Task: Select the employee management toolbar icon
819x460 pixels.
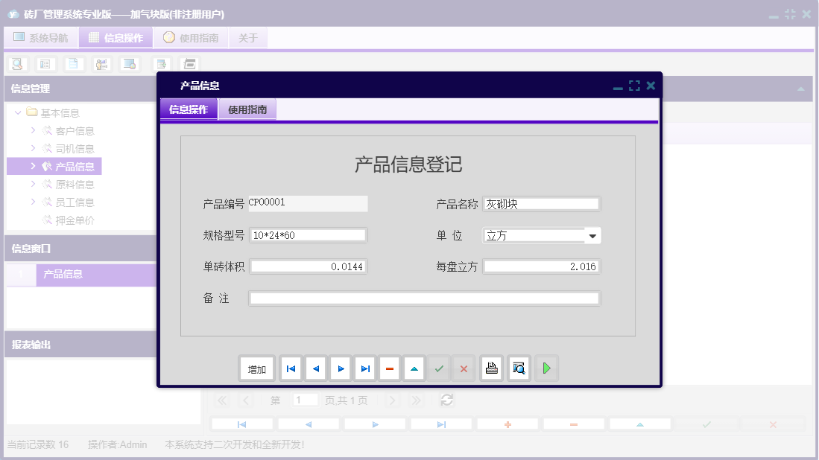Action: pyautogui.click(x=102, y=64)
